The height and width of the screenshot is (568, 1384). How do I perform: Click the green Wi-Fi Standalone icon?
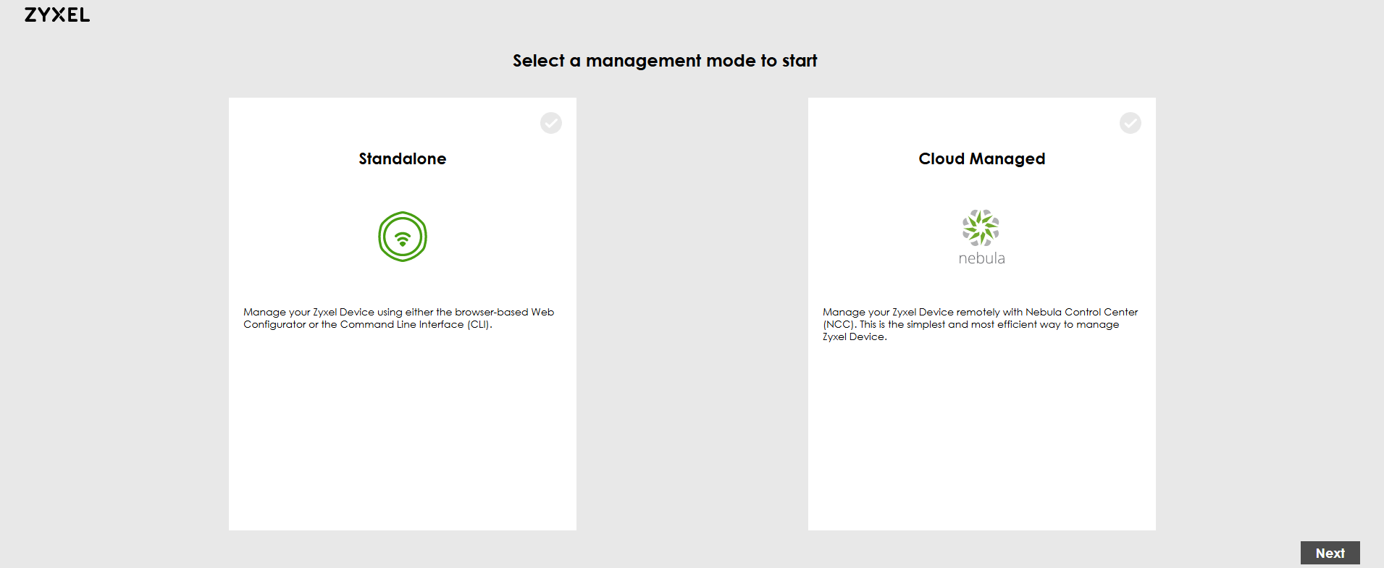403,237
